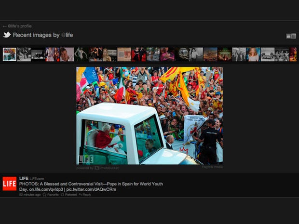
Task: Switch to grid view icon
Action: 294,36
